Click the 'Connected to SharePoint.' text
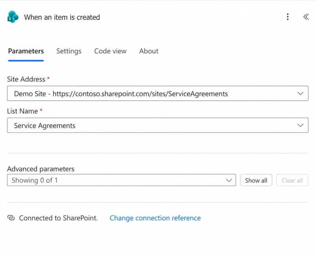This screenshot has height=258, width=315. click(58, 218)
